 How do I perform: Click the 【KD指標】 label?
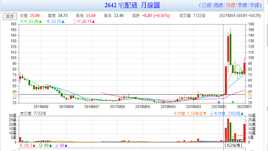click(x=233, y=145)
